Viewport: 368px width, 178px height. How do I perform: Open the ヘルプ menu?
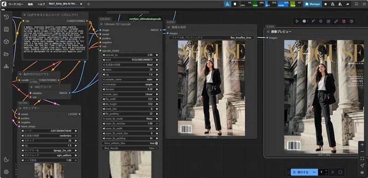41,4
